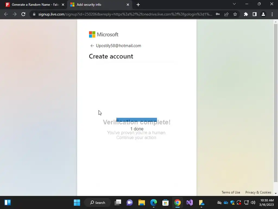Select the Add security info tab
The height and width of the screenshot is (209, 278).
100,5
